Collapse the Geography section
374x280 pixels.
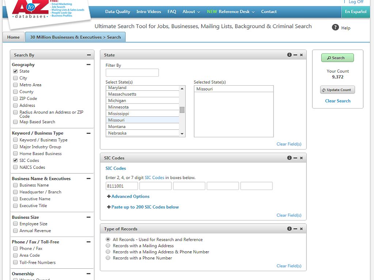(x=88, y=65)
